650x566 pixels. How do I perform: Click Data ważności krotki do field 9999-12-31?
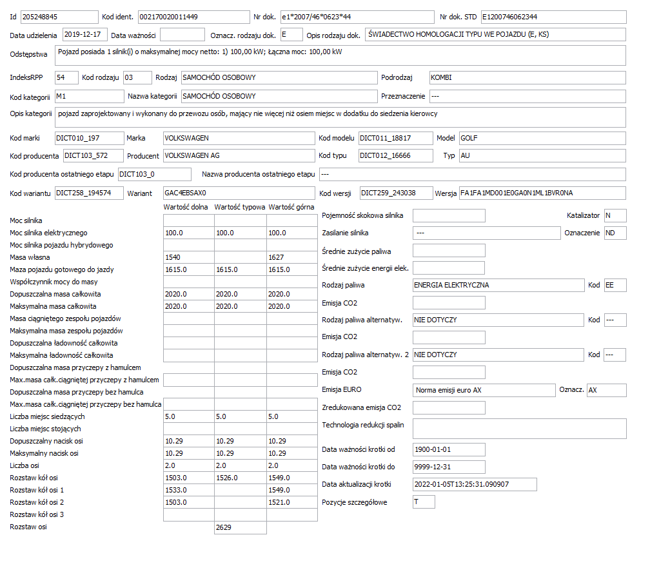click(x=449, y=467)
